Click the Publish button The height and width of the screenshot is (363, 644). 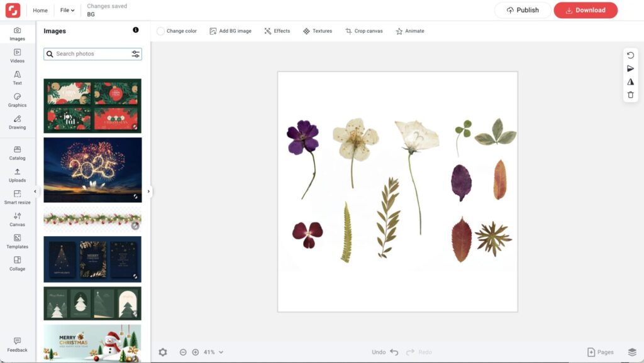pyautogui.click(x=523, y=10)
